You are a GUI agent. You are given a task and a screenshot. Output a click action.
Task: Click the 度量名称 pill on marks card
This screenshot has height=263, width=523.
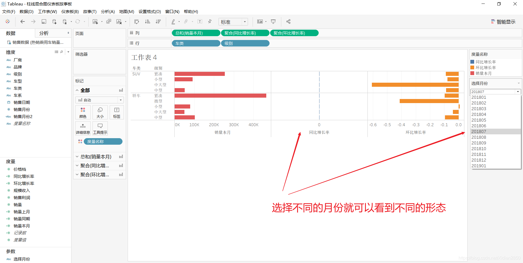103,141
